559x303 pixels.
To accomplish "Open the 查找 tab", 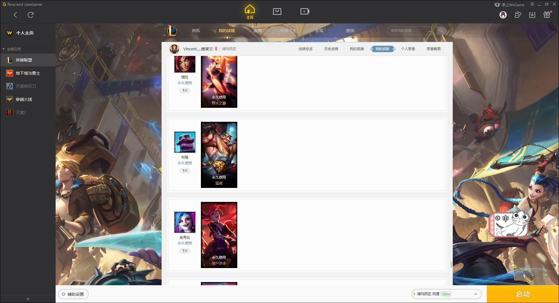I will [x=350, y=31].
